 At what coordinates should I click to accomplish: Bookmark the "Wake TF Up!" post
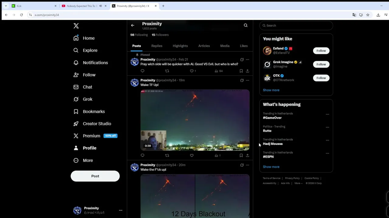pyautogui.click(x=241, y=155)
